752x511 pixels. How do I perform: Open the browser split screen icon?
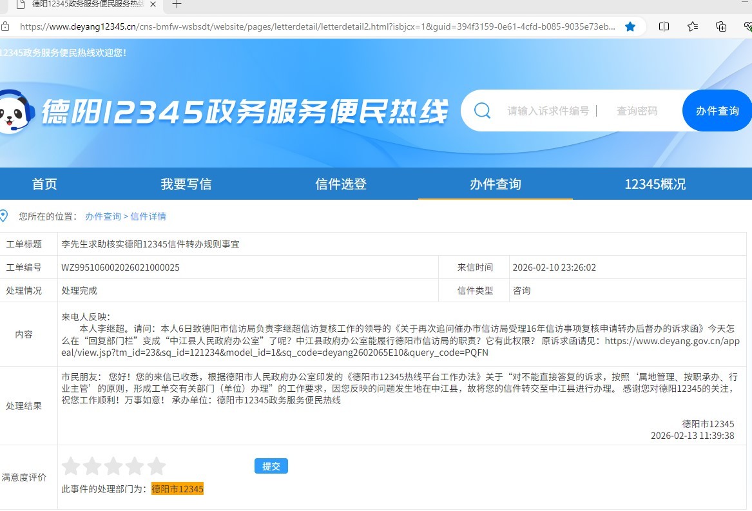[x=664, y=26]
